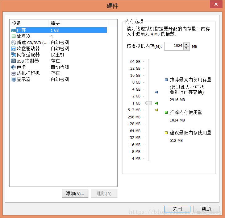
Task: Select the 软盘驱动器 device row
Action: click(59, 49)
